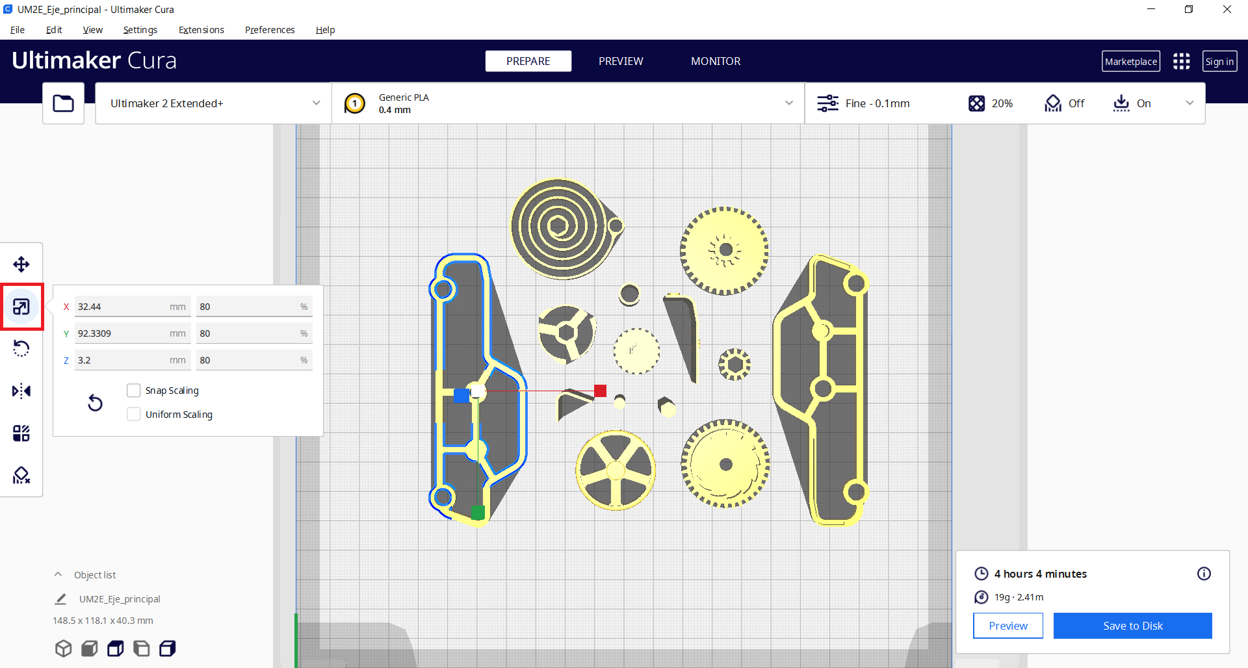
Task: Select the Mirror tool
Action: click(21, 391)
